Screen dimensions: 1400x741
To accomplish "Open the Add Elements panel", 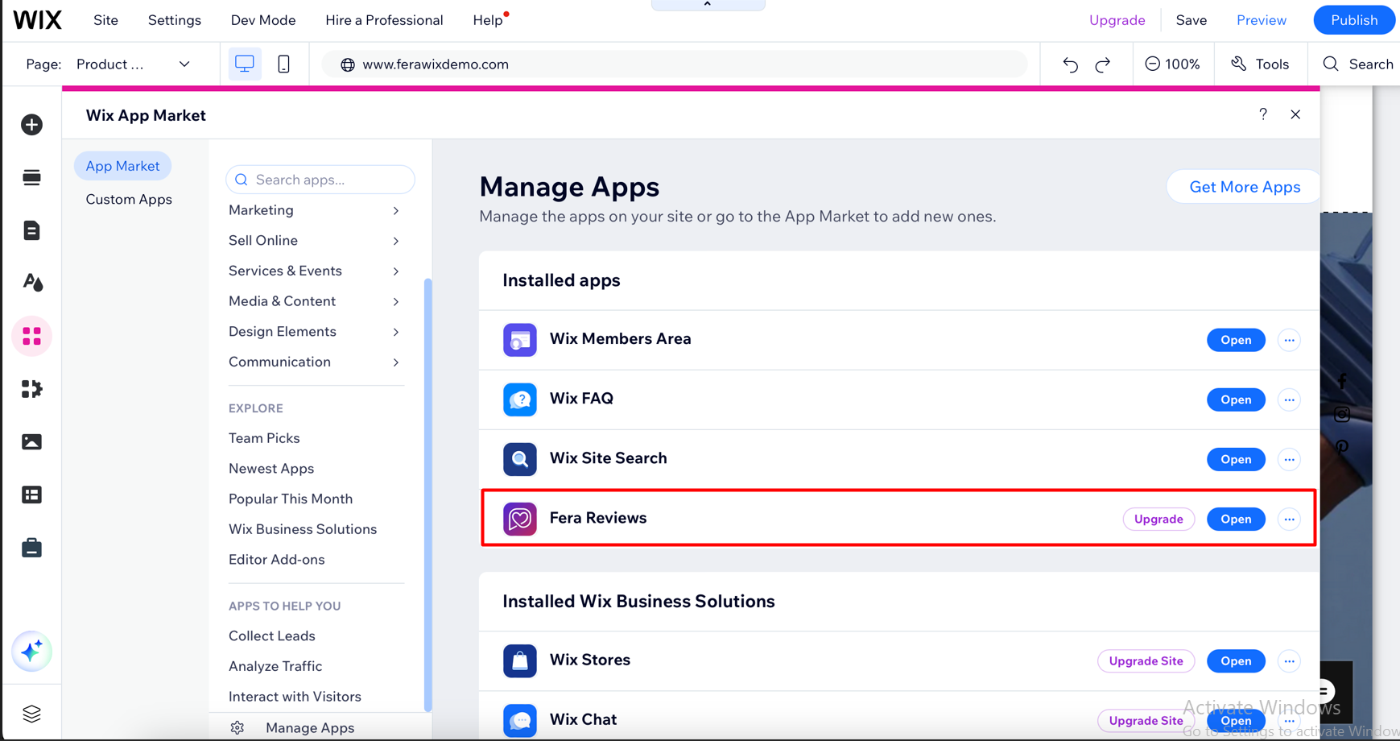I will coord(31,125).
